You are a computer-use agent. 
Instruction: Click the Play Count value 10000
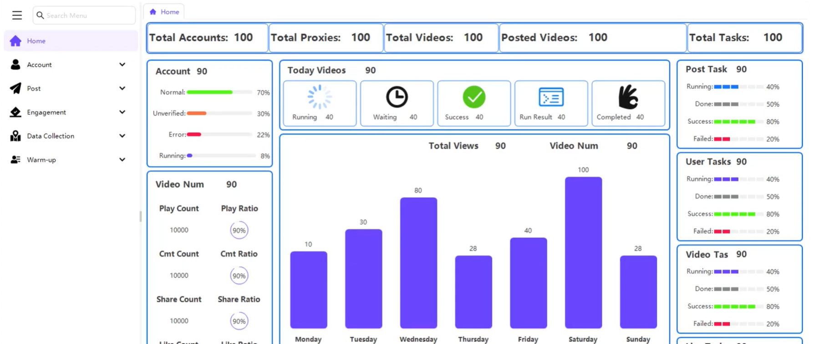click(179, 230)
